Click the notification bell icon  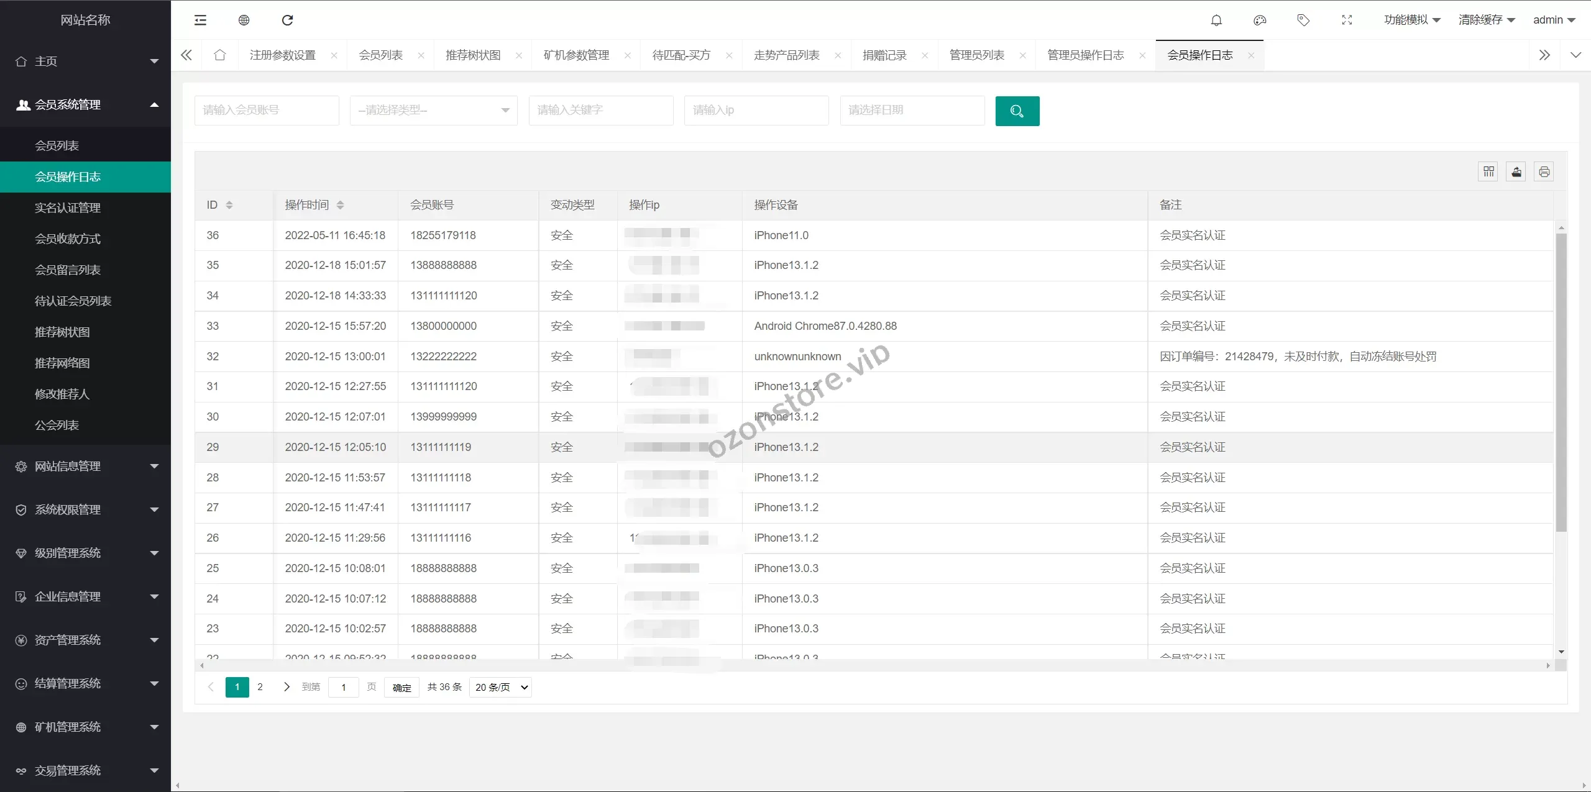(1216, 20)
